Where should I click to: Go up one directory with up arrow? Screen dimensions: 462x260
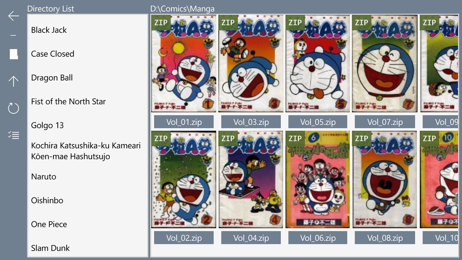click(x=13, y=81)
